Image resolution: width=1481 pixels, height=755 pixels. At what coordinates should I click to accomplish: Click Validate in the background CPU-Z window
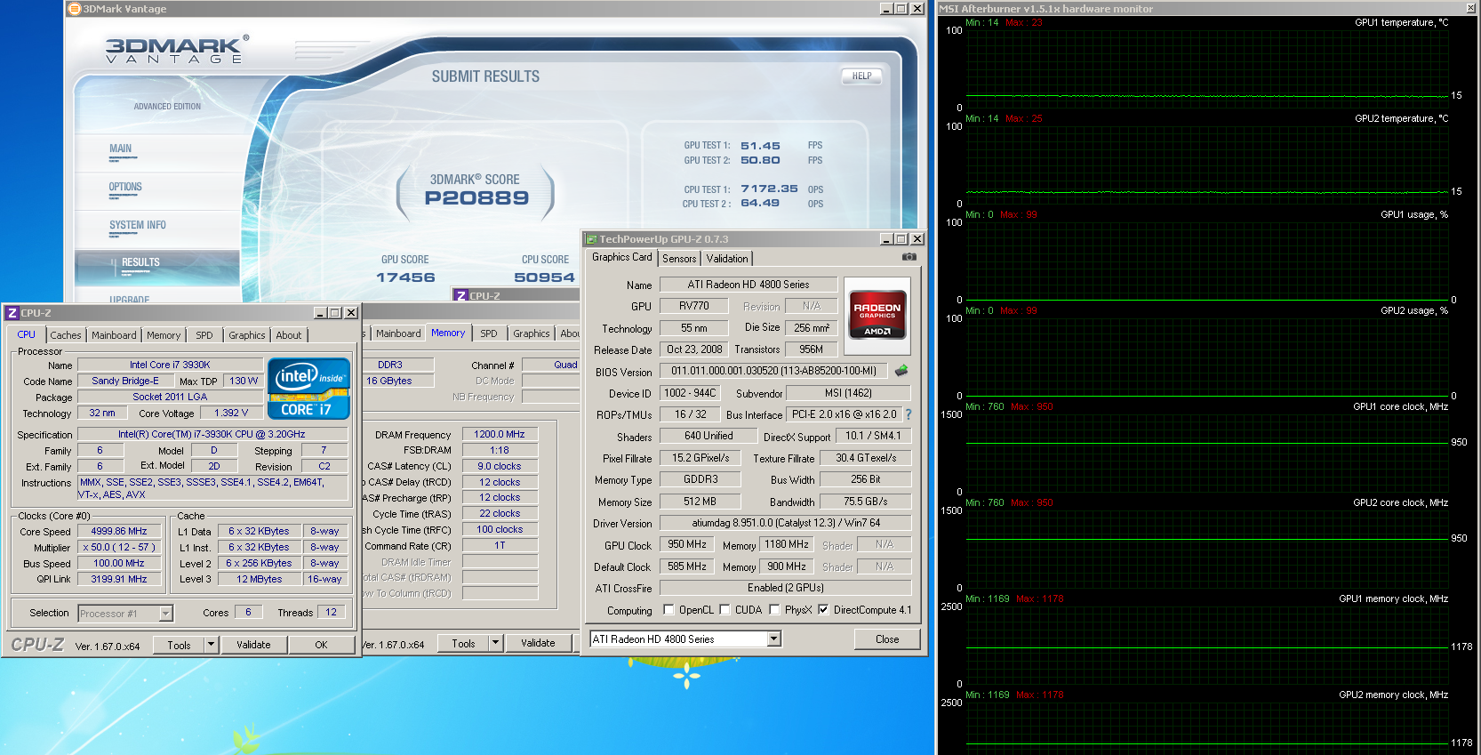[538, 643]
